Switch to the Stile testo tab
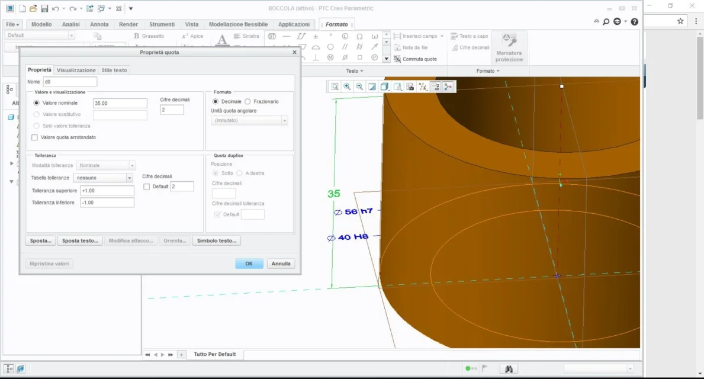 coord(114,70)
